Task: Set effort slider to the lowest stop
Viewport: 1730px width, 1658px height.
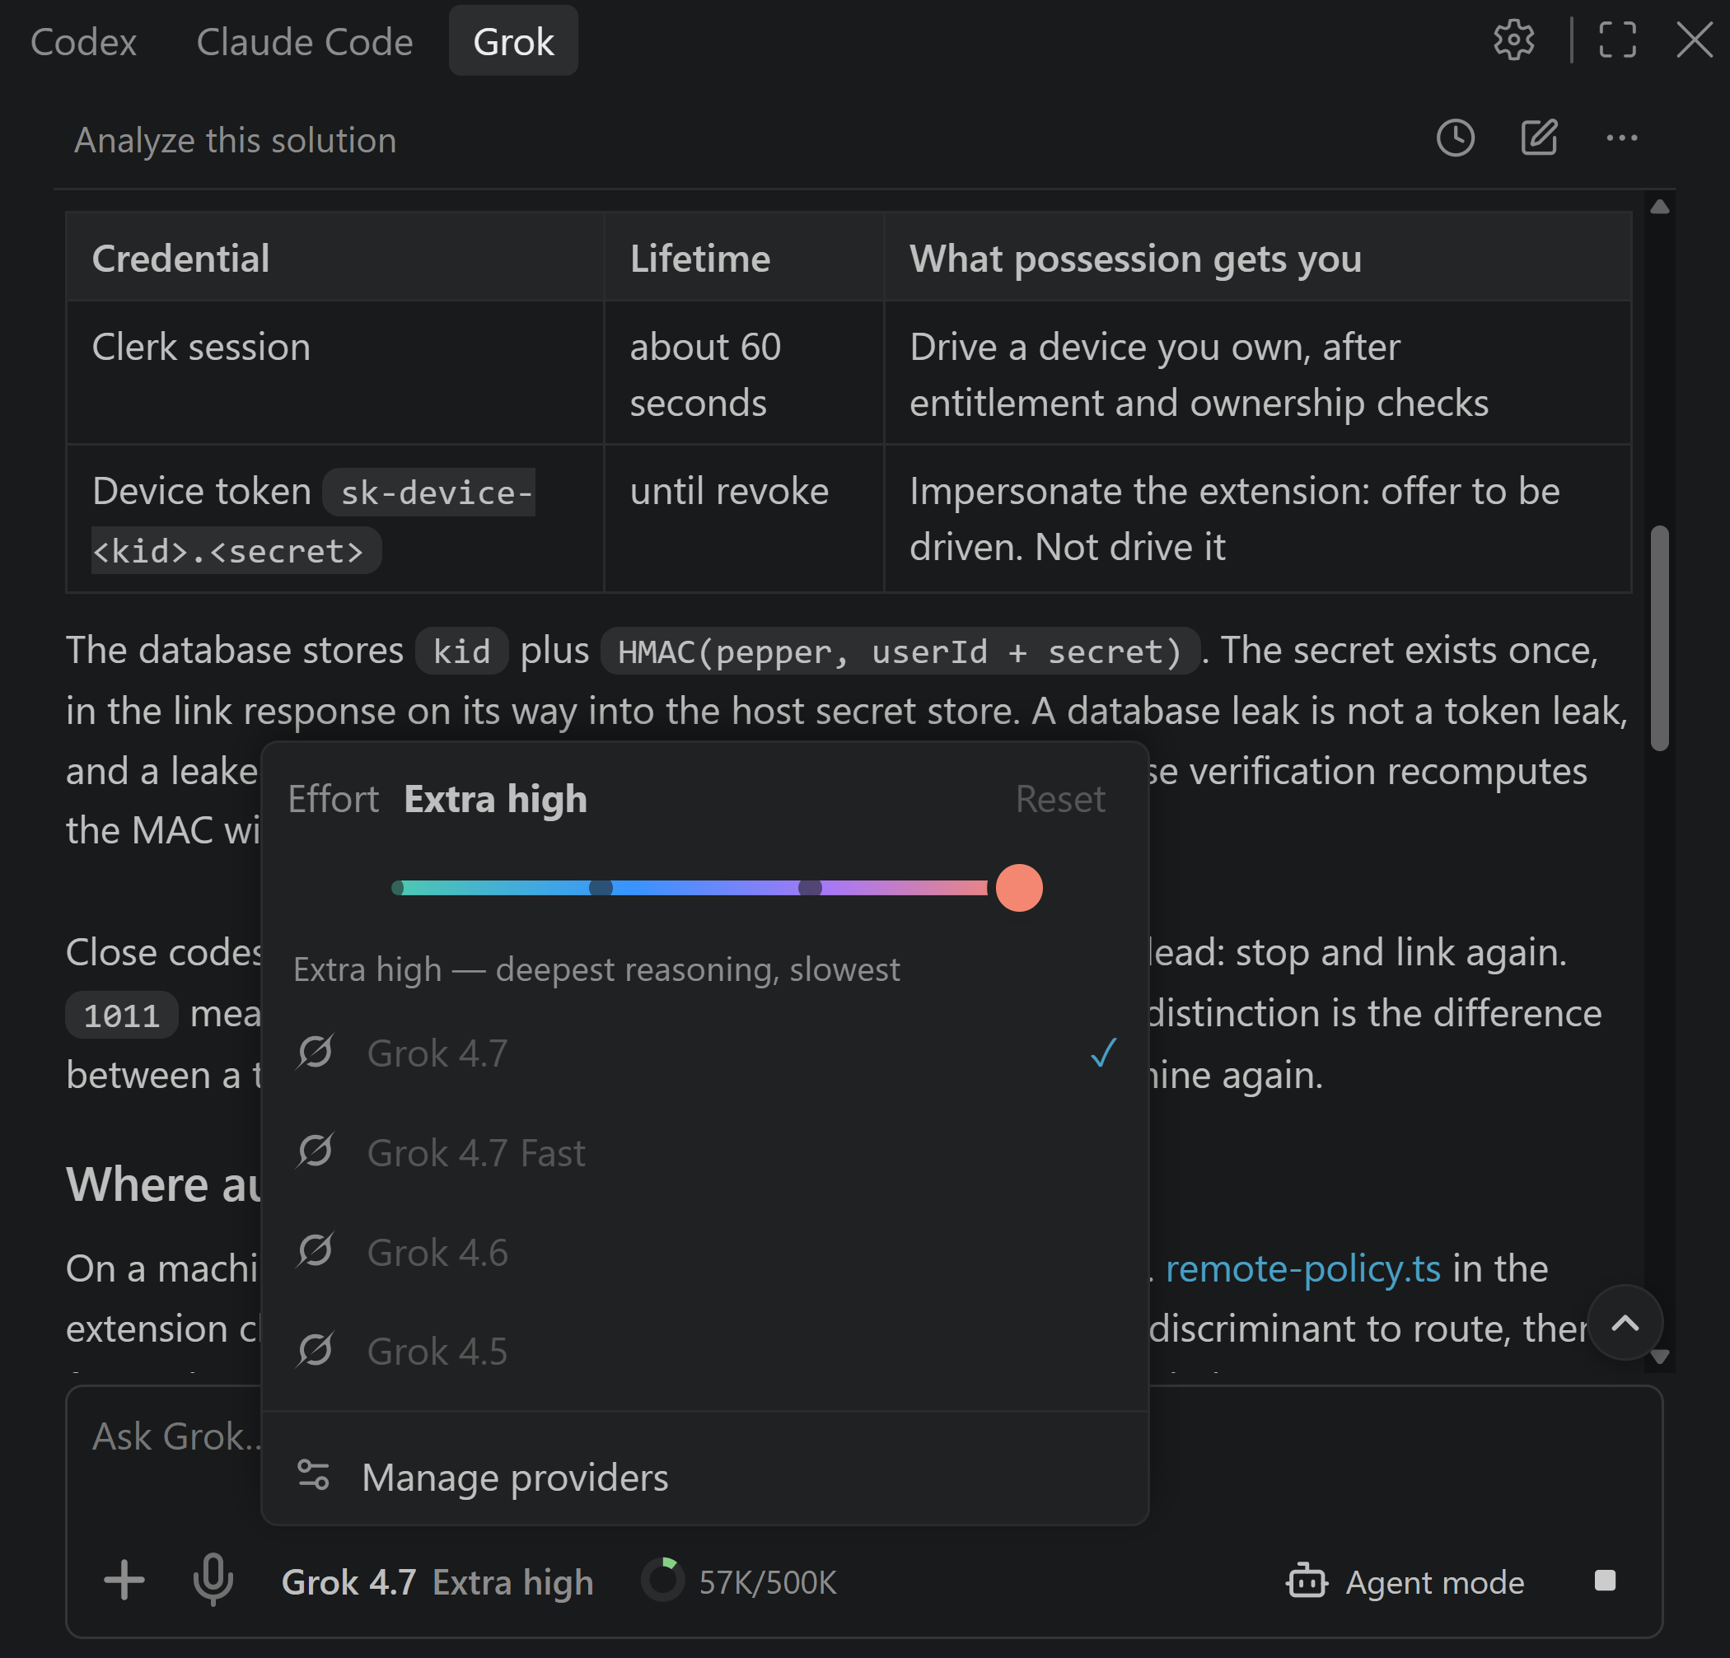Action: 398,888
